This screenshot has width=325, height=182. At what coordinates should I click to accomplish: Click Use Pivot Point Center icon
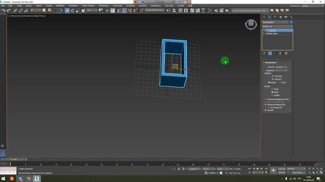point(101,10)
